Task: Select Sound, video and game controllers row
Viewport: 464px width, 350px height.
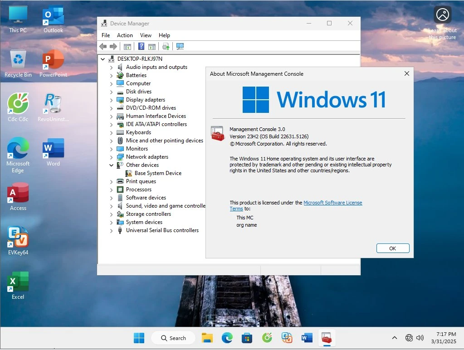Action: pos(166,206)
